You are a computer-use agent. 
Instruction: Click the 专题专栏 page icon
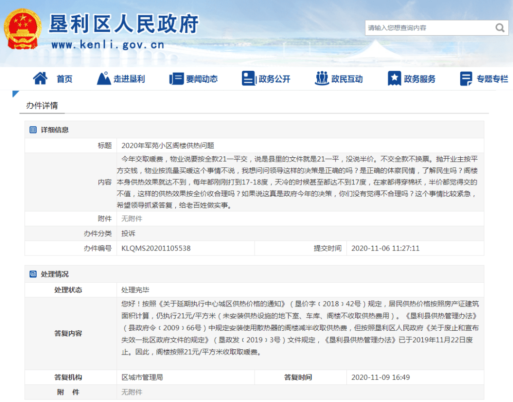pos(466,79)
